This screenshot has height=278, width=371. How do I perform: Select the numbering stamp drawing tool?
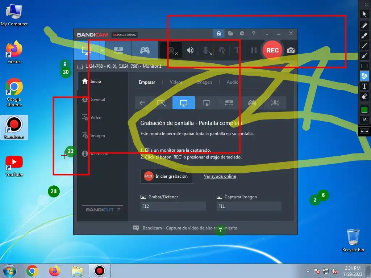pos(364,76)
